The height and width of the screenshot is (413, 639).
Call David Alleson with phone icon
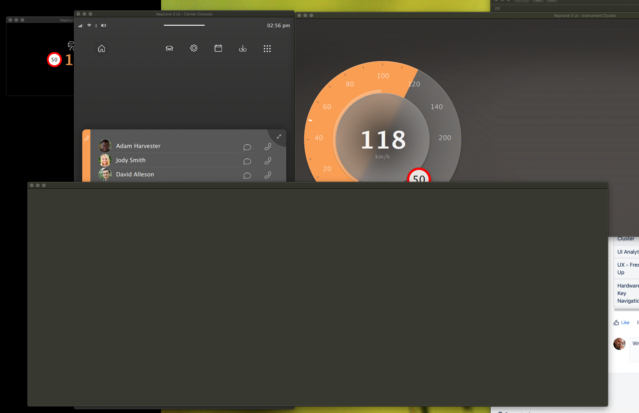coord(268,175)
